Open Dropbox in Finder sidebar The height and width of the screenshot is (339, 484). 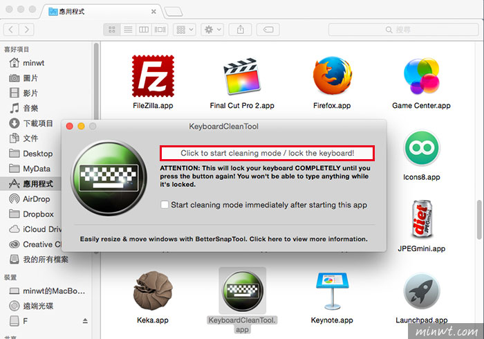(x=32, y=214)
